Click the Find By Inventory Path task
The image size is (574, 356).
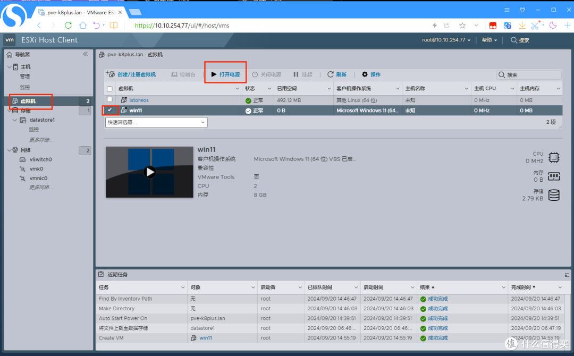[125, 299]
